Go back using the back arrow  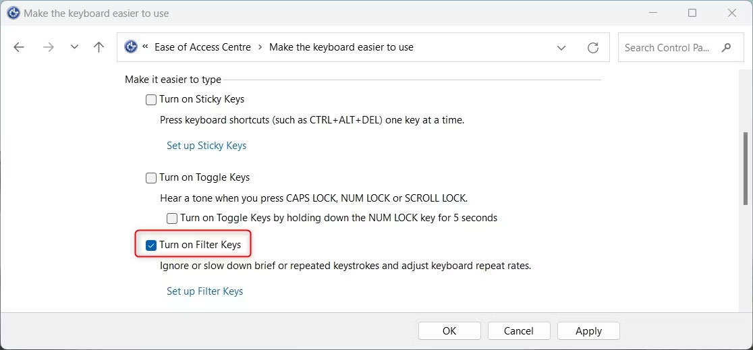pos(19,47)
